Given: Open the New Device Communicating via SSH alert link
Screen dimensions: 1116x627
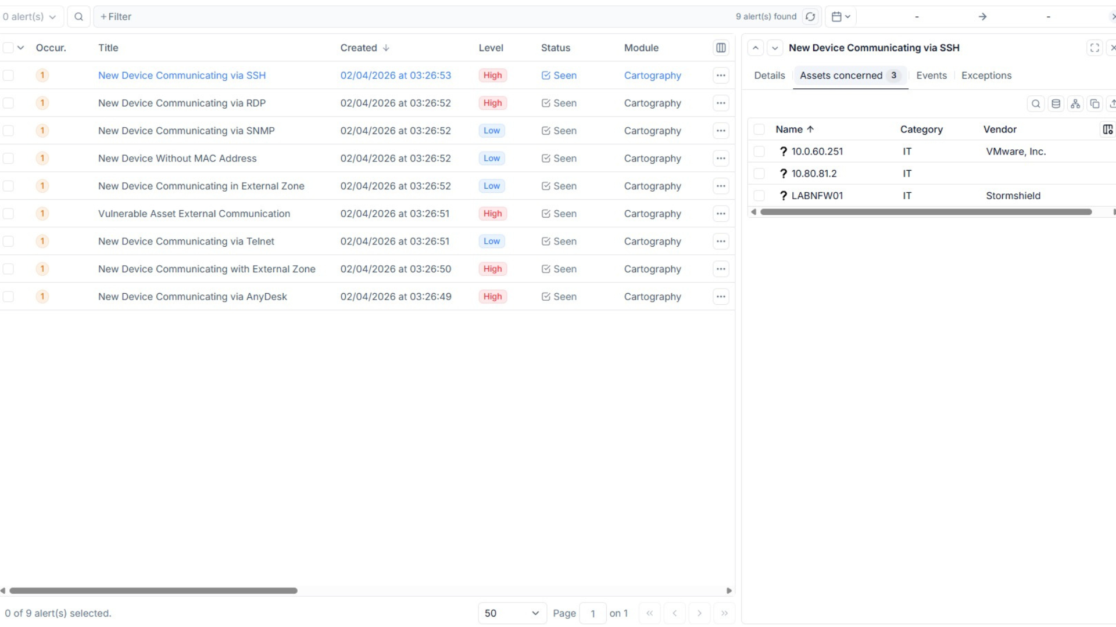Looking at the screenshot, I should 182,75.
